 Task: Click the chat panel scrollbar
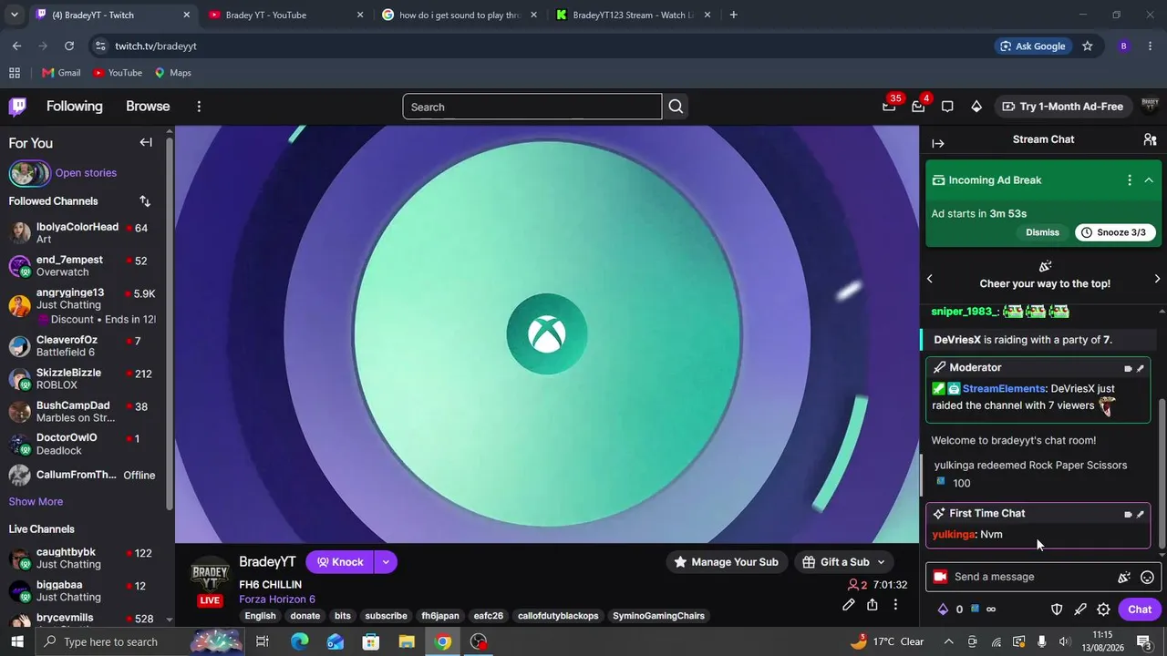point(1162,474)
